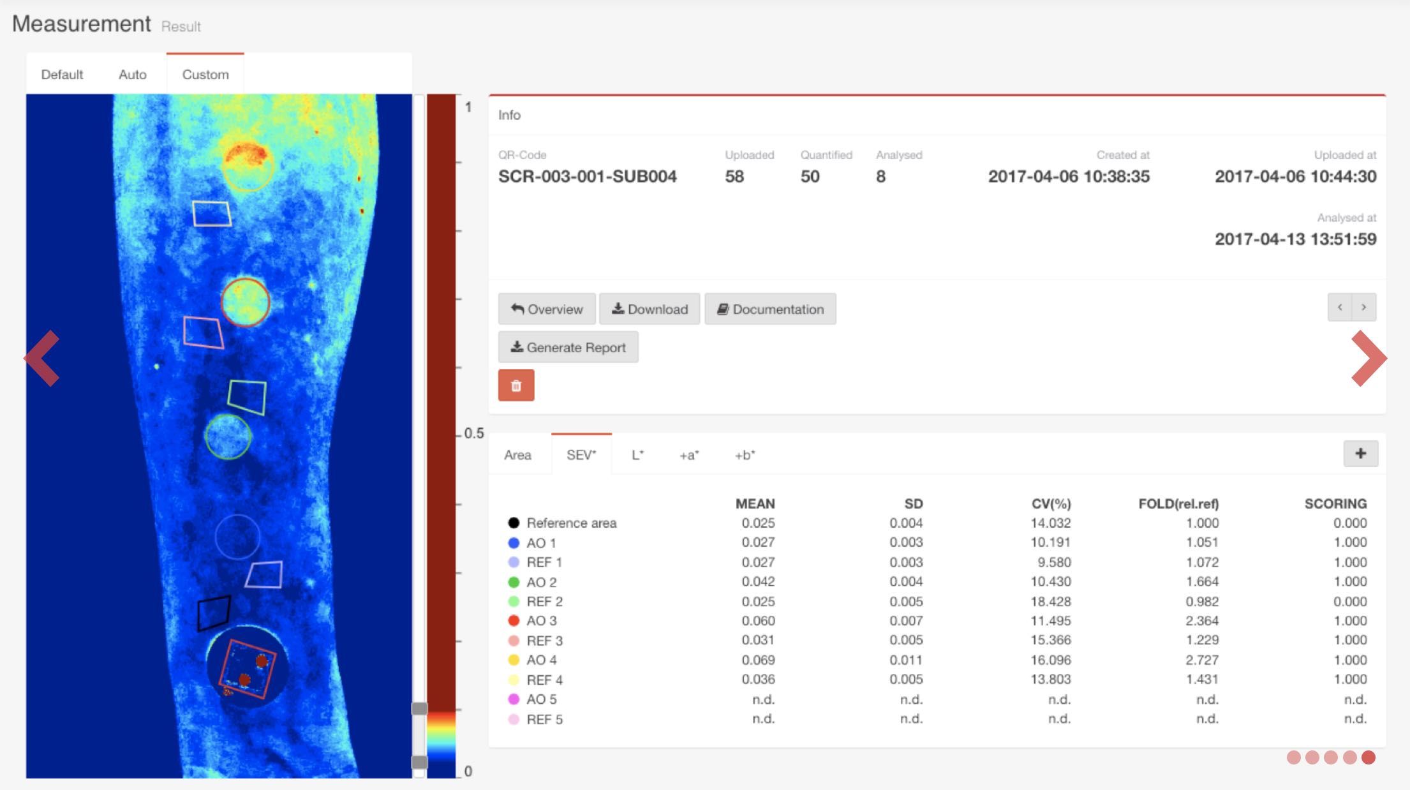This screenshot has width=1410, height=790.
Task: Click REF 2 CV value 18.428
Action: pos(1051,601)
